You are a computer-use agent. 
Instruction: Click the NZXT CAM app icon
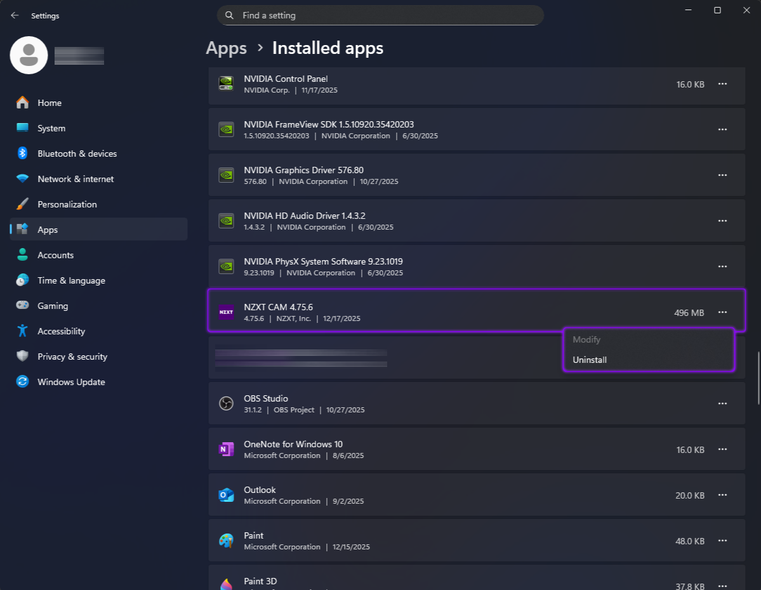pyautogui.click(x=226, y=312)
